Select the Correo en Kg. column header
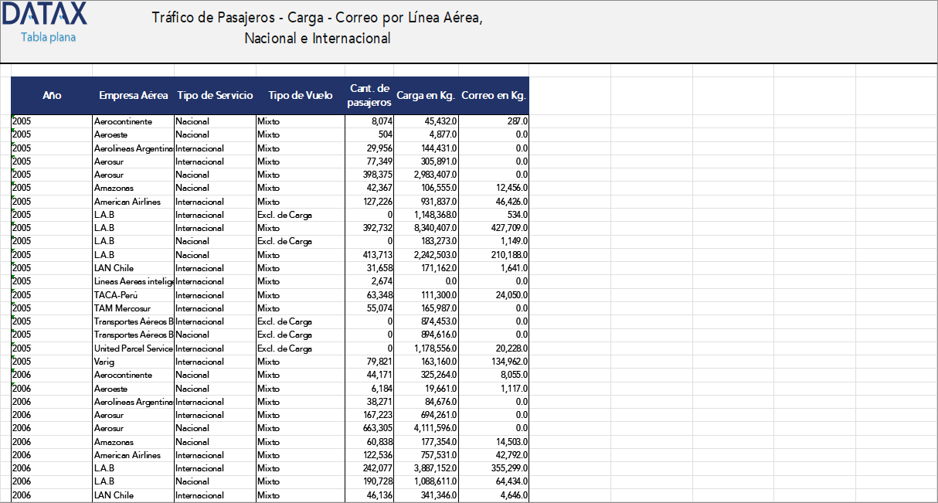938x503 pixels. point(493,96)
